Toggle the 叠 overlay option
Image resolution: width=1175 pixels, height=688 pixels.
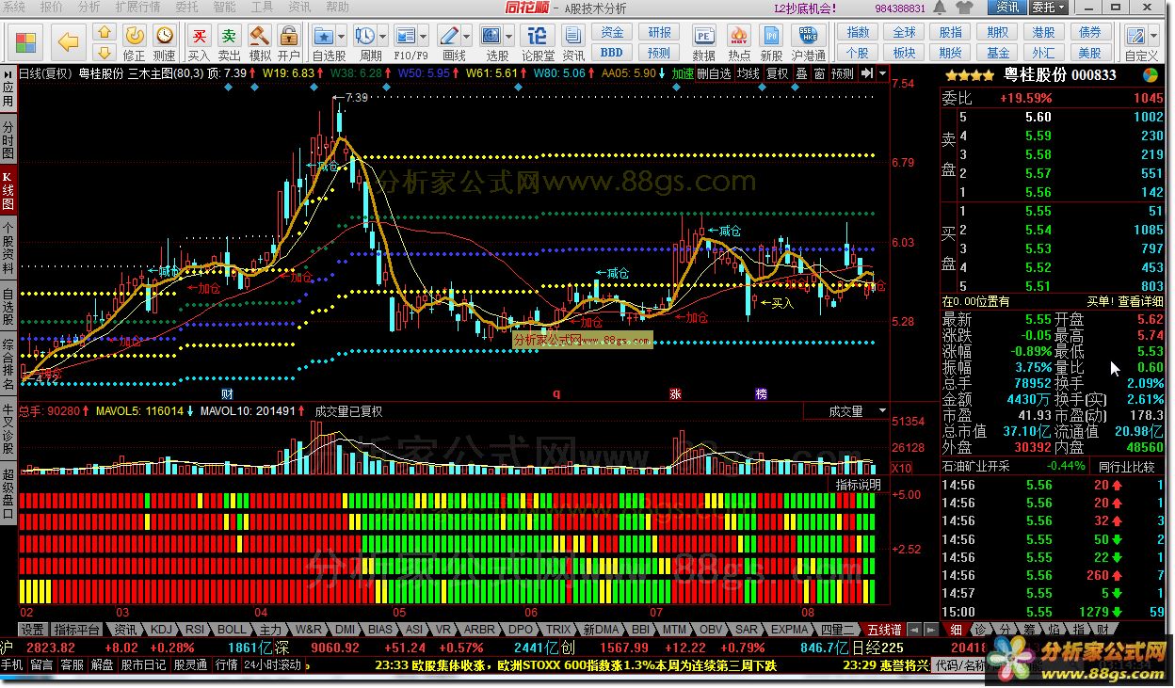click(x=802, y=73)
